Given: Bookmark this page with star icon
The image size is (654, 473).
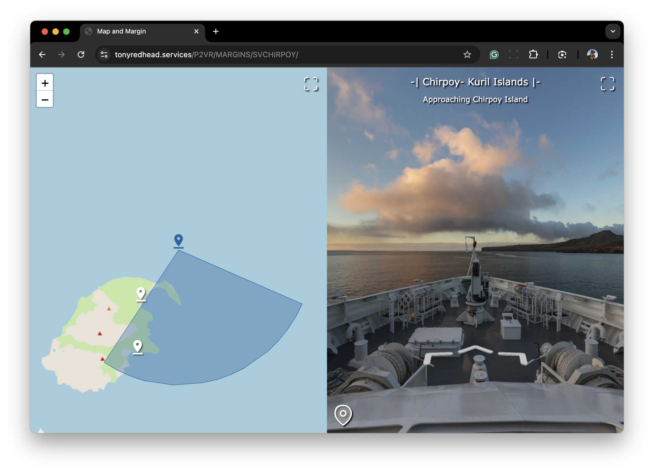Looking at the screenshot, I should (467, 55).
